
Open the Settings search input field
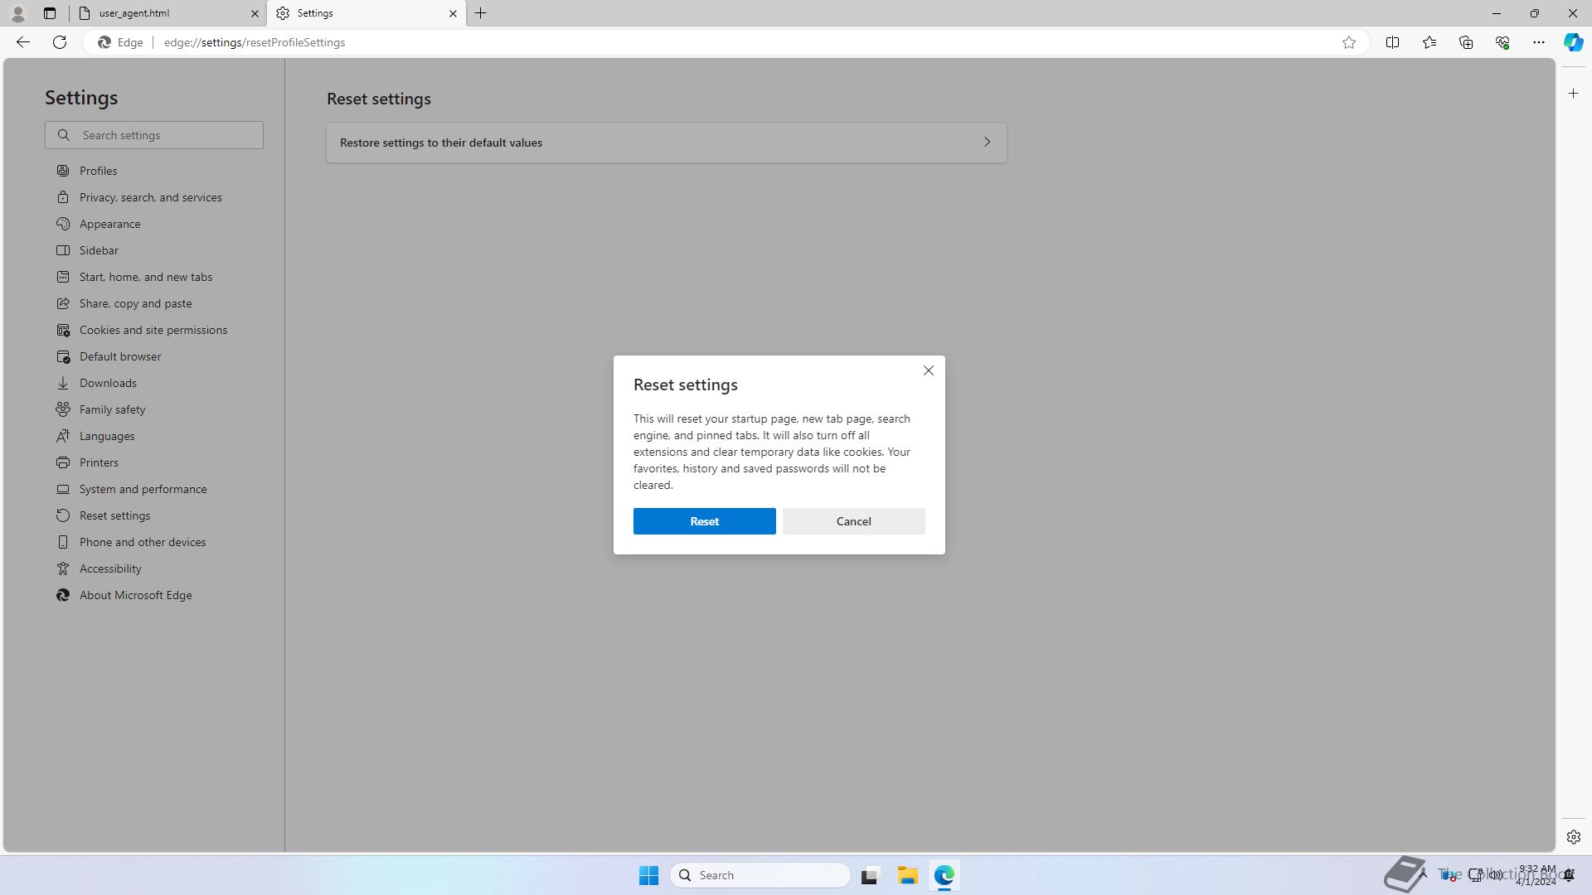pos(154,134)
